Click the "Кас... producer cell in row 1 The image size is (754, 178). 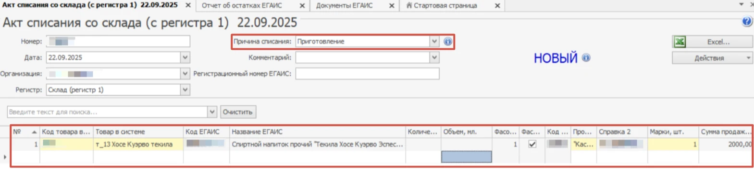tap(583, 144)
